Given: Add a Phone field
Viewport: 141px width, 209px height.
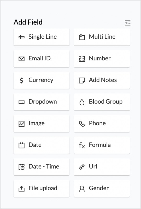Looking at the screenshot, I should coord(102,124).
